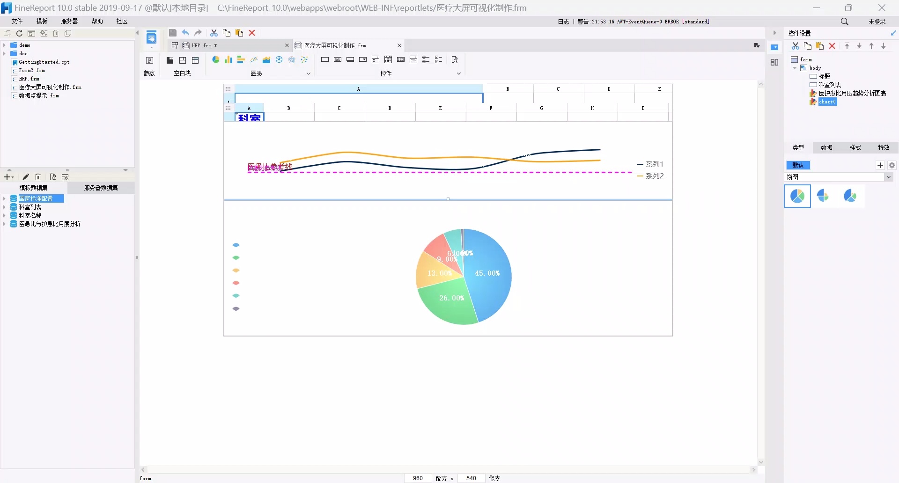
Task: Add the parameter panel (P icon)
Action: pos(149,60)
